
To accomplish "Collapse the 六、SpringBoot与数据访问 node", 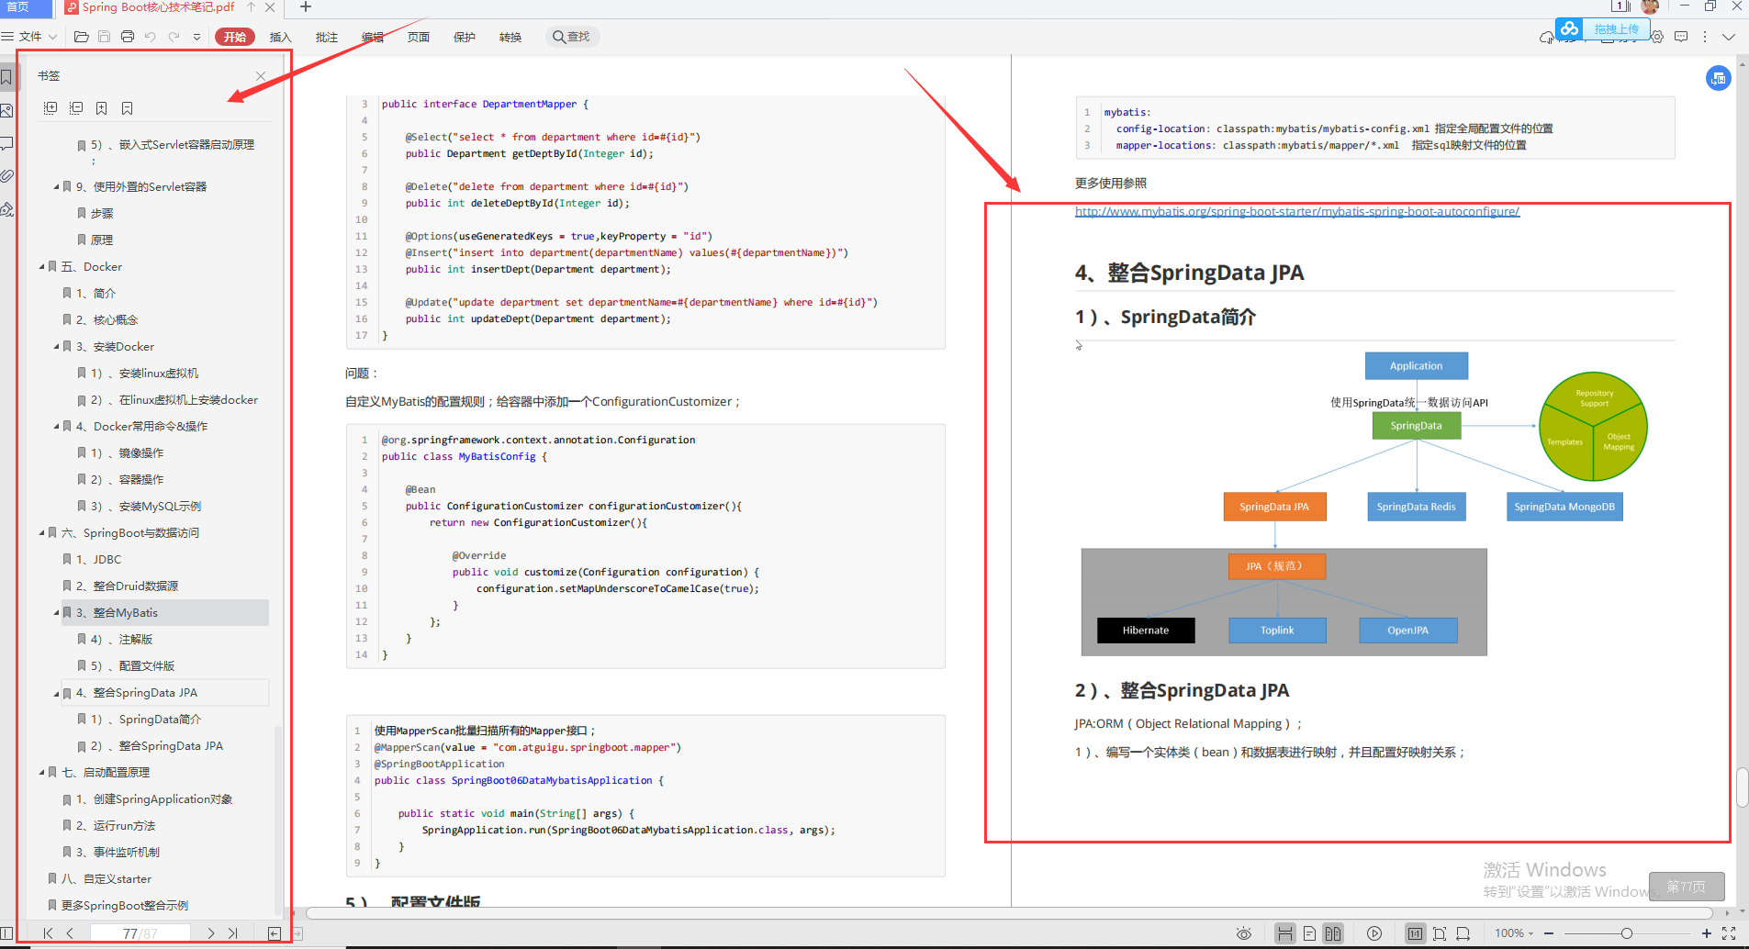I will tap(42, 533).
